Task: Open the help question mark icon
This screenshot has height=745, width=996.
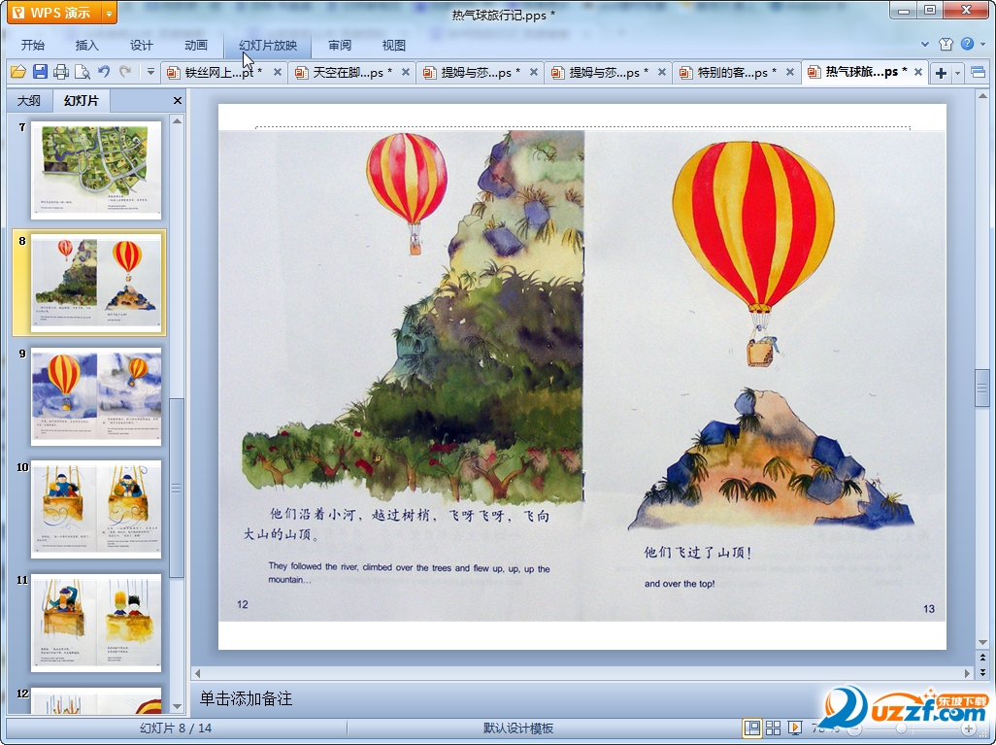Action: [x=968, y=44]
